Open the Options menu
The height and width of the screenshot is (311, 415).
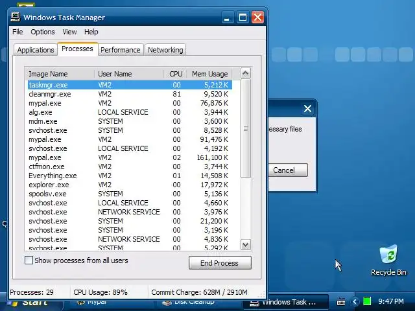(x=43, y=32)
